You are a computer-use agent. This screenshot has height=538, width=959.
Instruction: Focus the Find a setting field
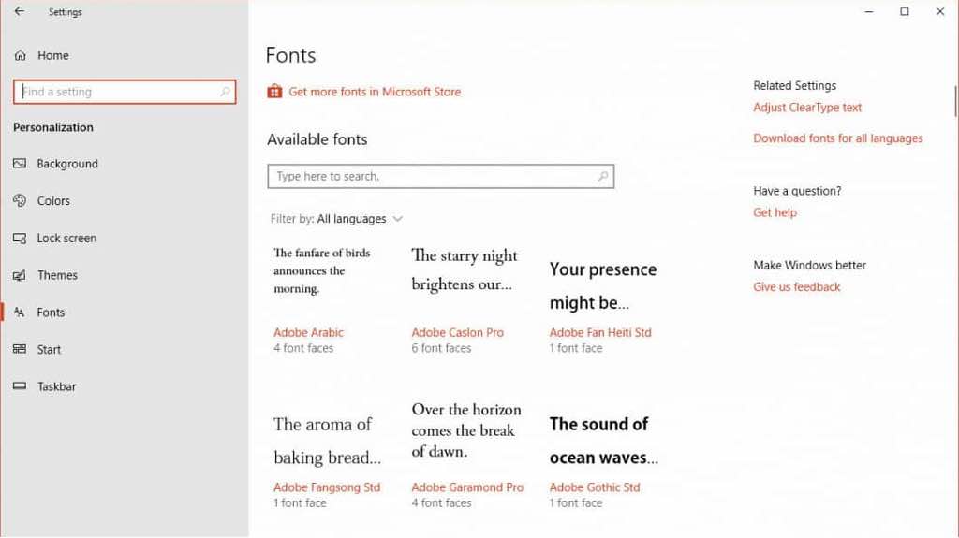pyautogui.click(x=125, y=92)
